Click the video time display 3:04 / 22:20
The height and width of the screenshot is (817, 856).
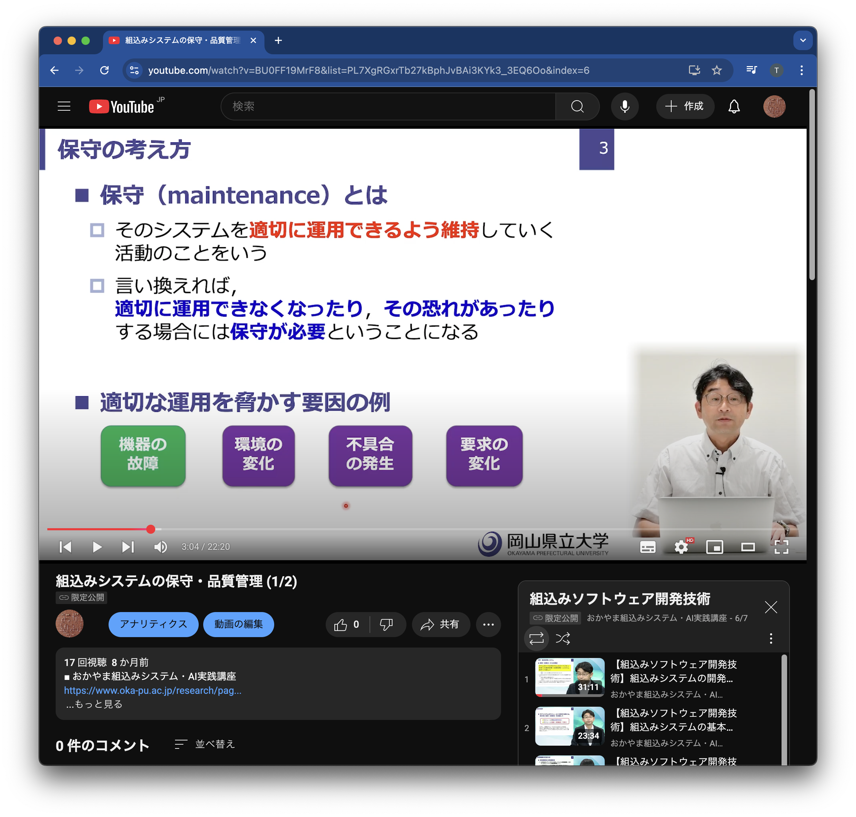click(206, 547)
